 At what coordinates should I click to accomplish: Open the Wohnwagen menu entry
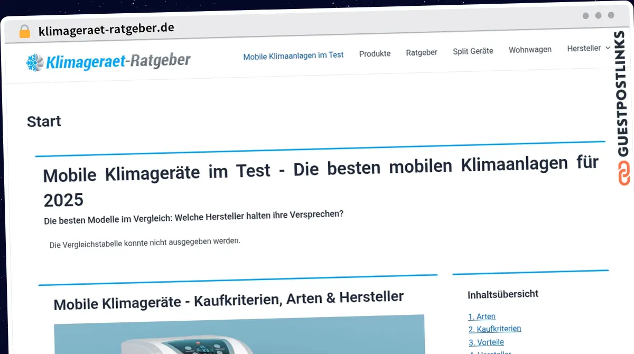(x=530, y=50)
